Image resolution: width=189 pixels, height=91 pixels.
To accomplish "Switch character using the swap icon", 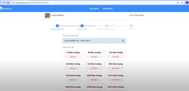I will click(x=123, y=41).
